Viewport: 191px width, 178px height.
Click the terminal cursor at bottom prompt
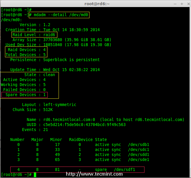click(35, 175)
